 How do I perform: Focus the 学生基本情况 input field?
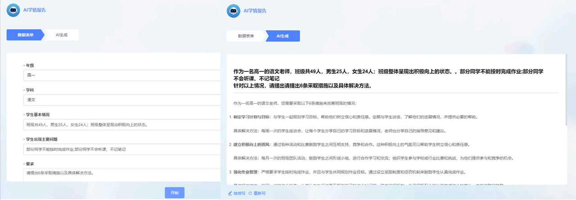[x=121, y=124]
